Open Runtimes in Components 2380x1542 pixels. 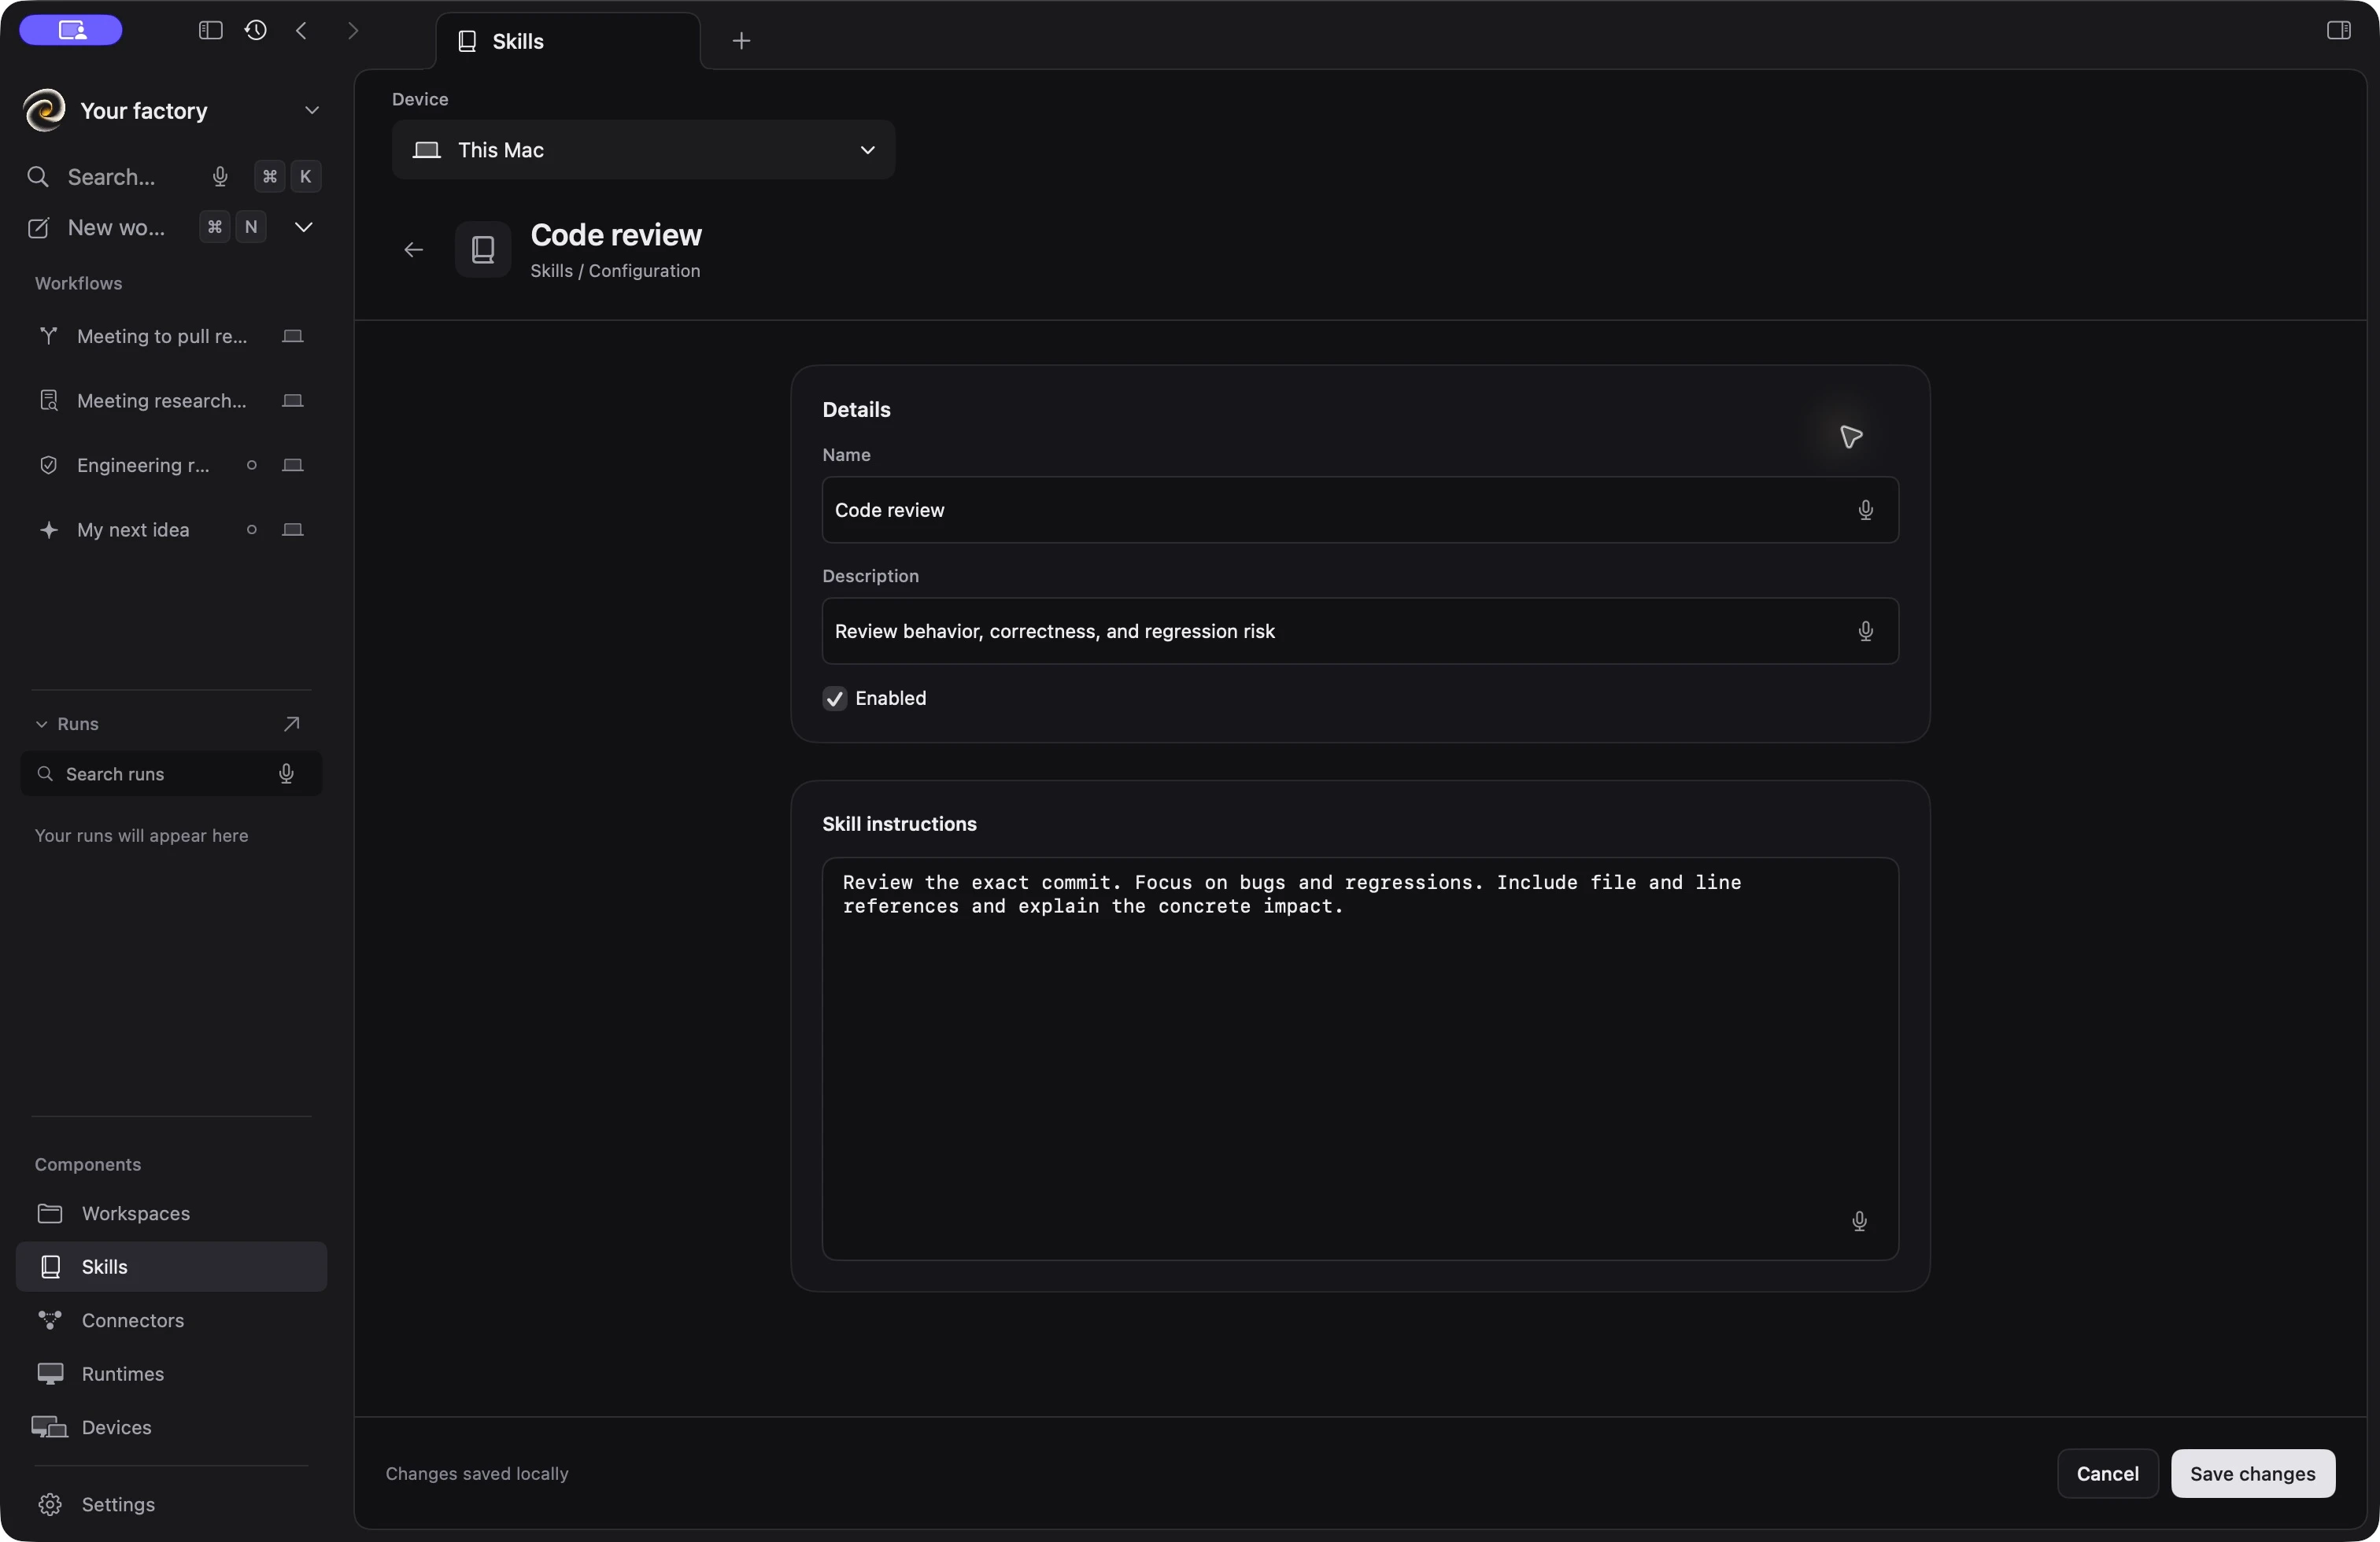[x=171, y=1374]
